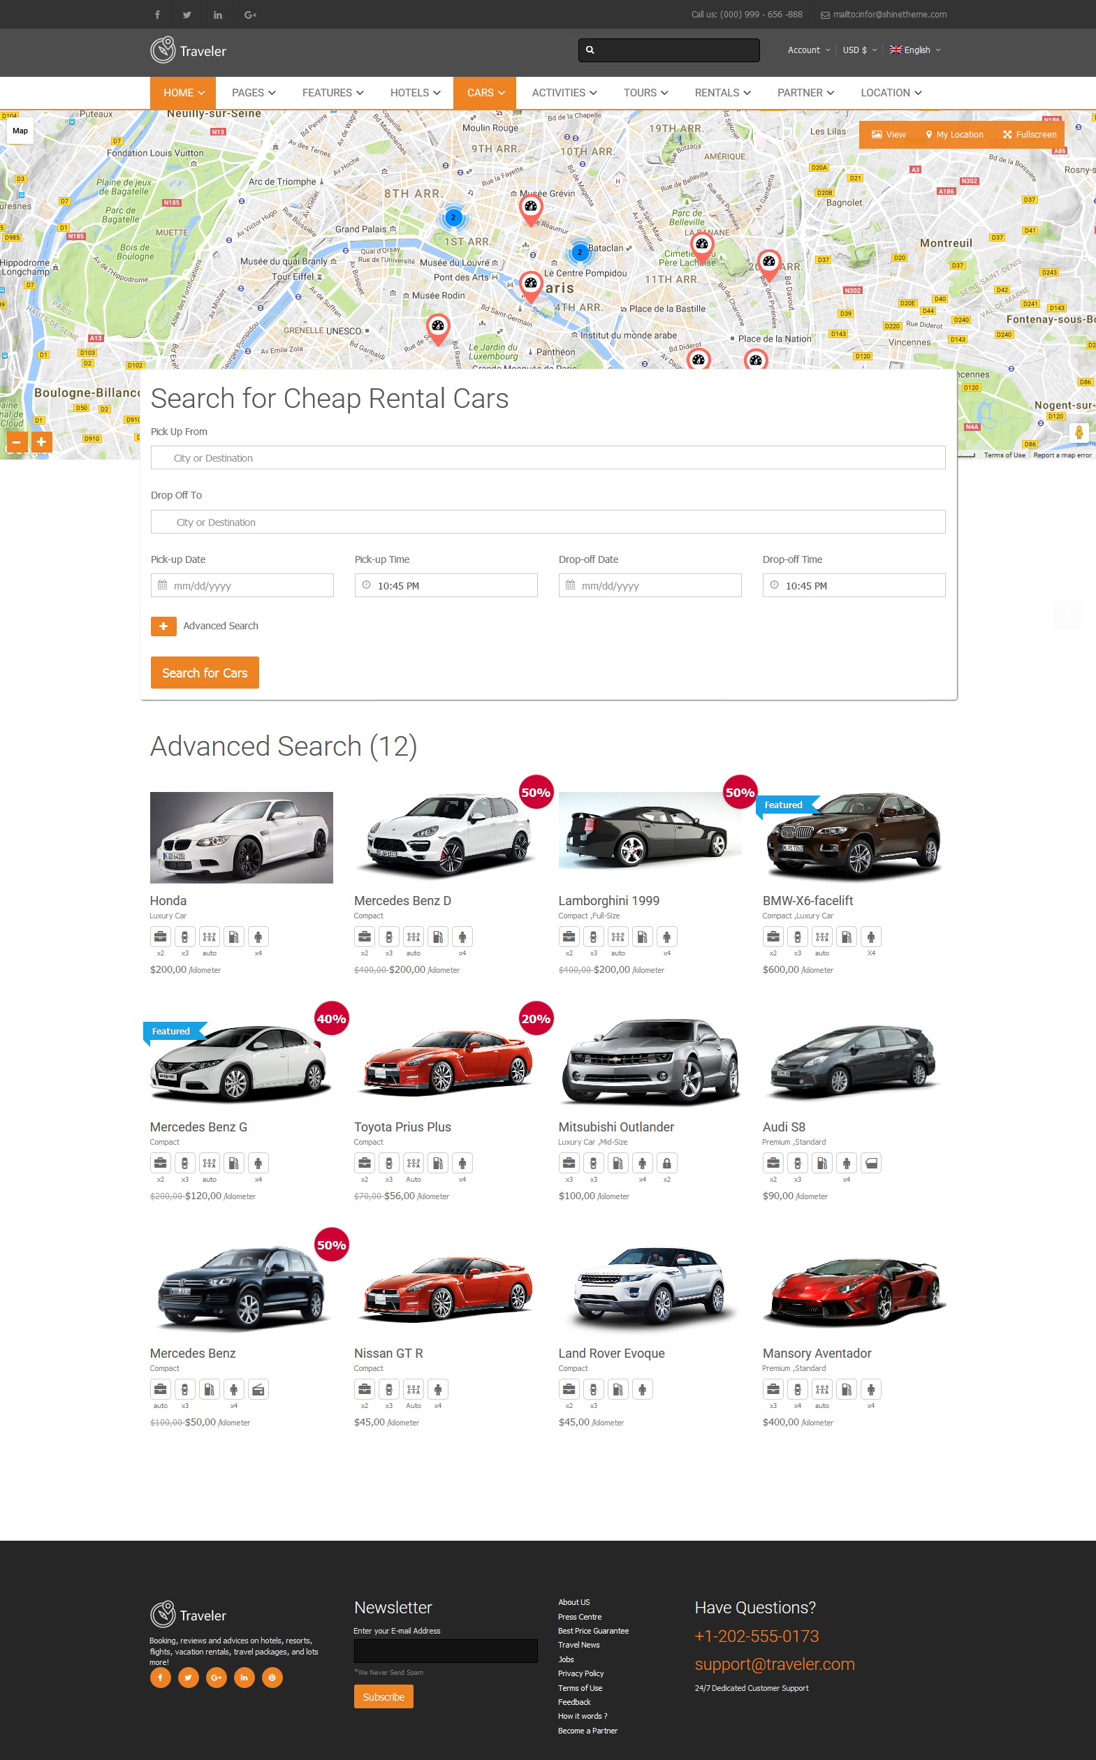Screen dimensions: 1096x1760
Task: Click the My Location map button
Action: (x=954, y=135)
